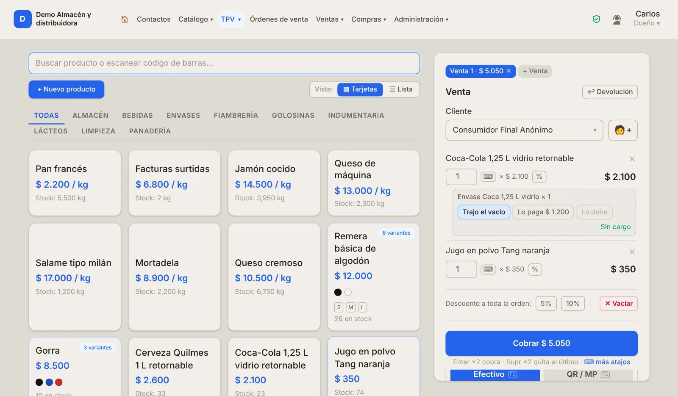
Task: Start a Devolución
Action: tap(610, 92)
